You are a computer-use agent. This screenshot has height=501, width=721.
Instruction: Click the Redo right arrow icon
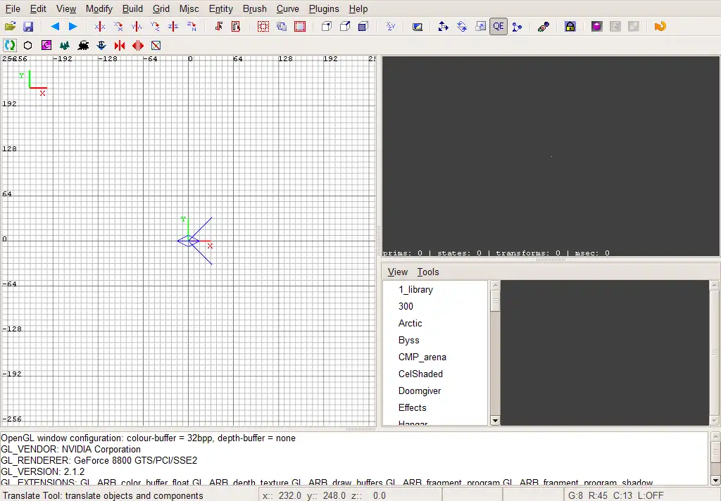tap(73, 27)
